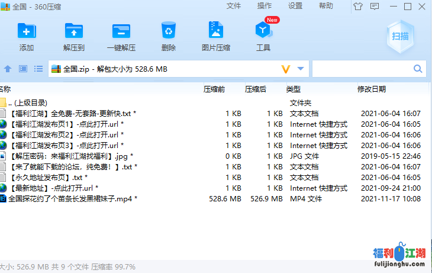Click the 解压到 (Extract to) icon
Screen dimensions: 432x273
tap(74, 31)
